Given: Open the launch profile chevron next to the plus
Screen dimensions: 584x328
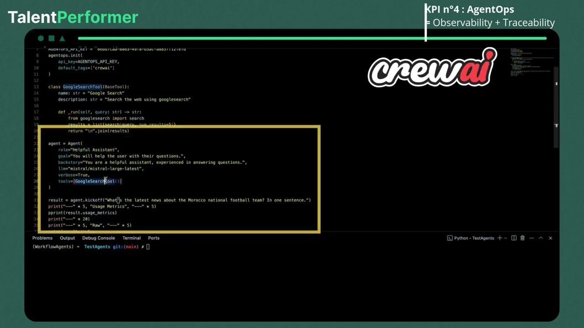Looking at the screenshot, I should (506, 238).
